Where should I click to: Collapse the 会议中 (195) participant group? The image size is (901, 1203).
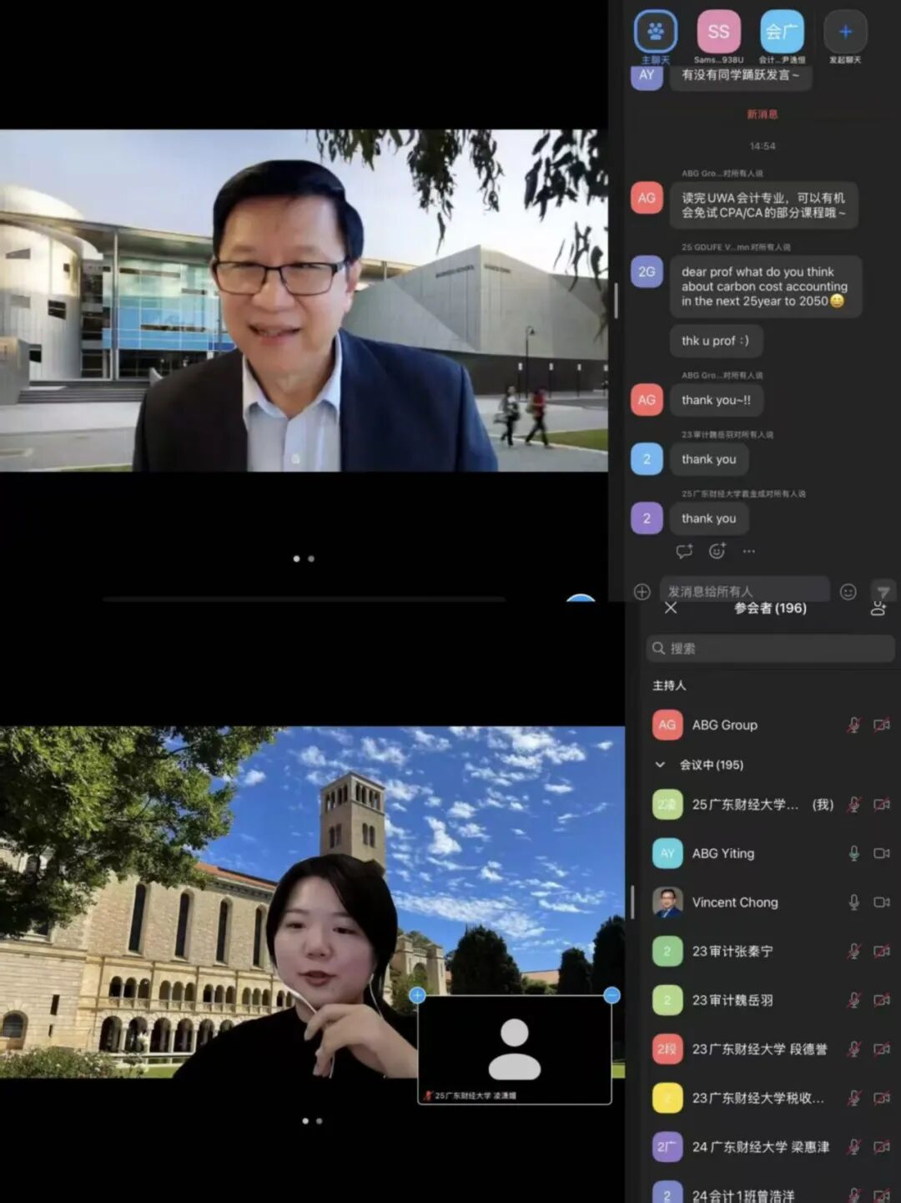[660, 765]
